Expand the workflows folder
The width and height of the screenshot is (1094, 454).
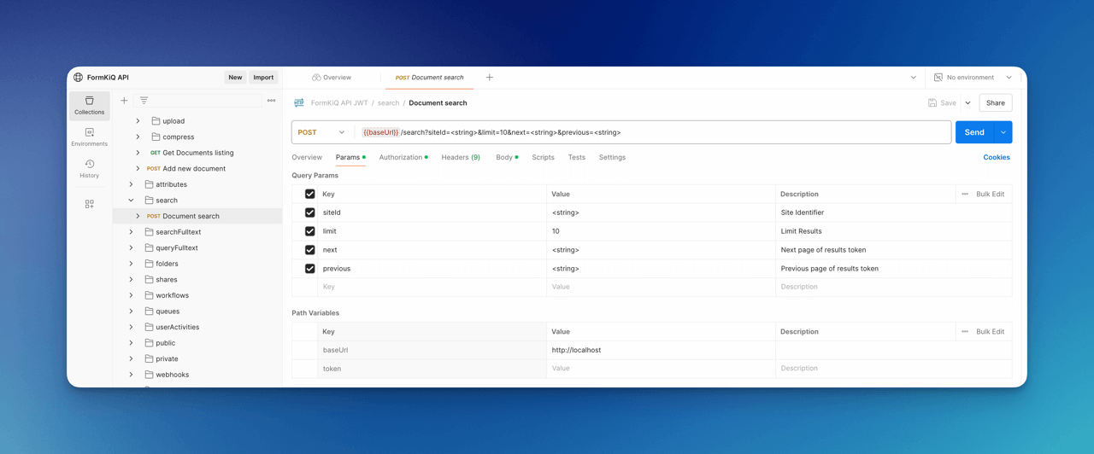(131, 295)
